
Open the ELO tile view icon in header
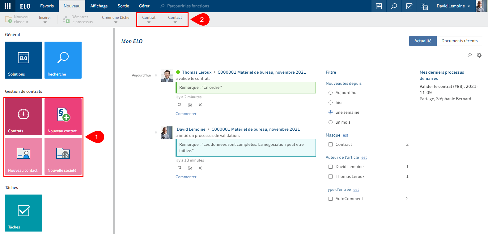click(x=379, y=6)
